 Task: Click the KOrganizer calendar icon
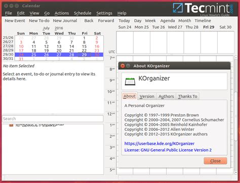click(x=130, y=81)
